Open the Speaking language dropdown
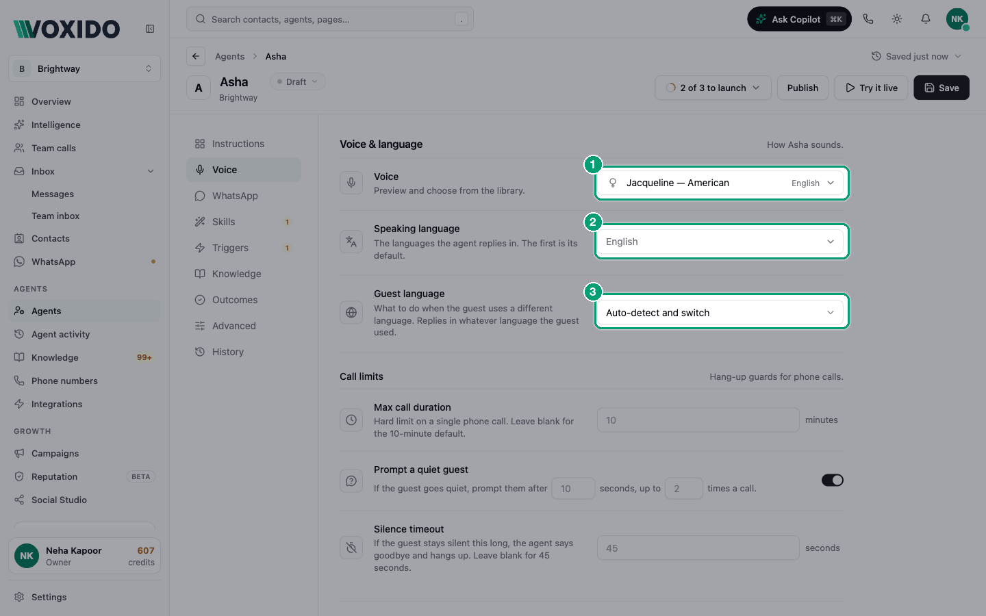Screen dimensions: 986x616 point(722,242)
